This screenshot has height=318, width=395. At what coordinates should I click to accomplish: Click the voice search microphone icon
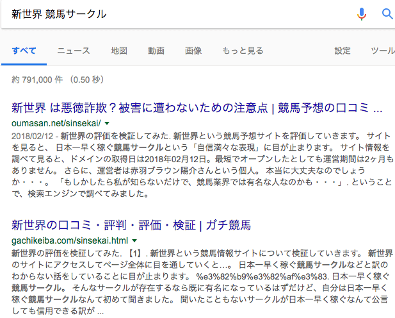[x=362, y=14]
